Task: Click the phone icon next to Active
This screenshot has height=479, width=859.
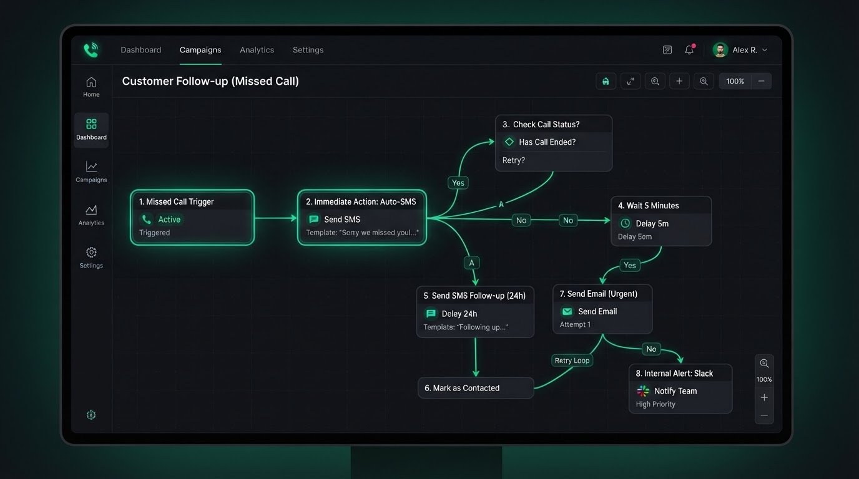Action: coord(147,220)
